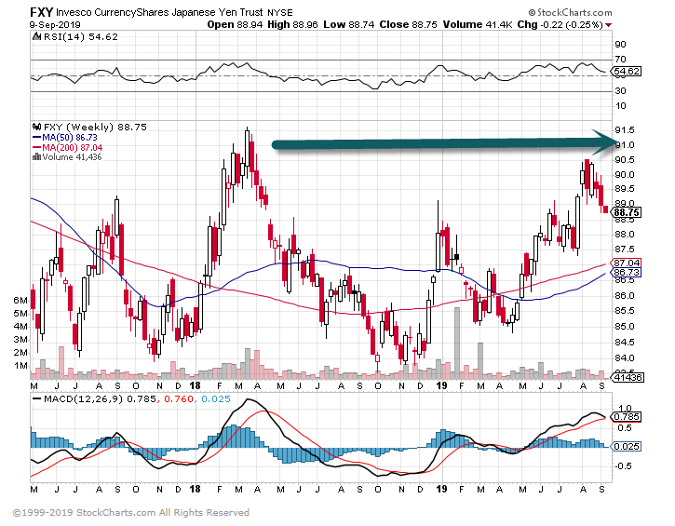The width and height of the screenshot is (675, 526).
Task: Click the 90.5 price axis label
Action: [624, 160]
